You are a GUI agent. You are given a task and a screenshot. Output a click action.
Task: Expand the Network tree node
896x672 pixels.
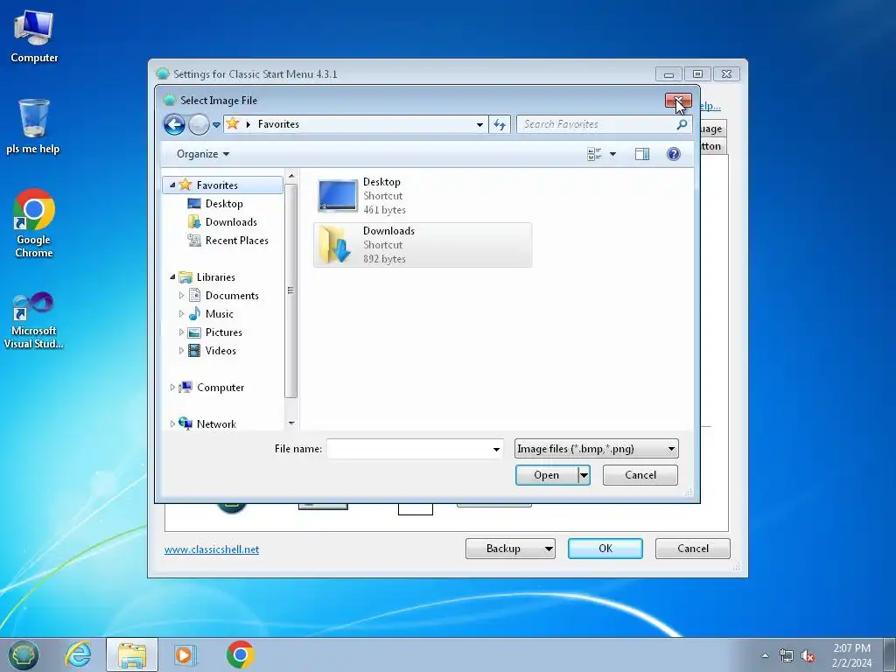[172, 424]
